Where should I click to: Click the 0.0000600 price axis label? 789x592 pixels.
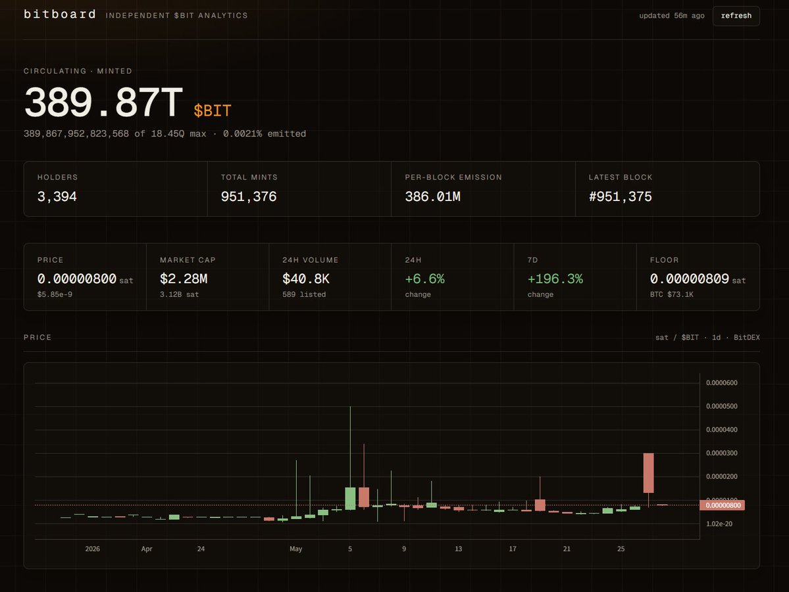[x=722, y=383]
